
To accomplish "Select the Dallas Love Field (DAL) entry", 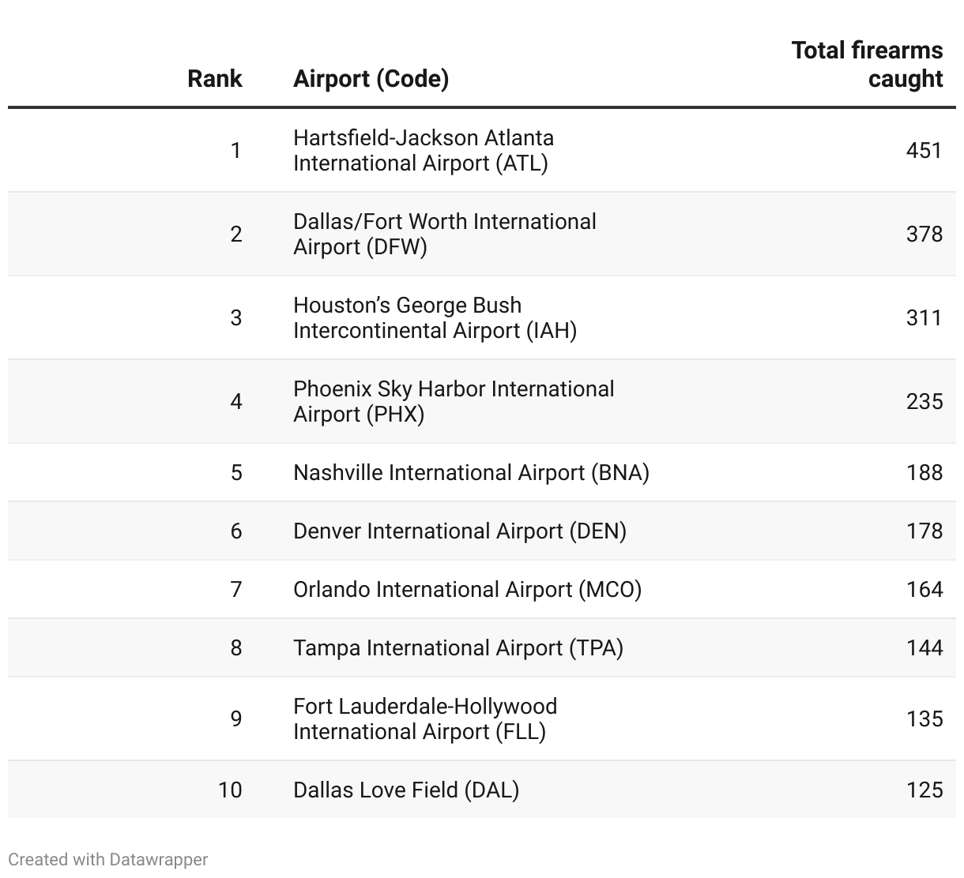I will 405,790.
